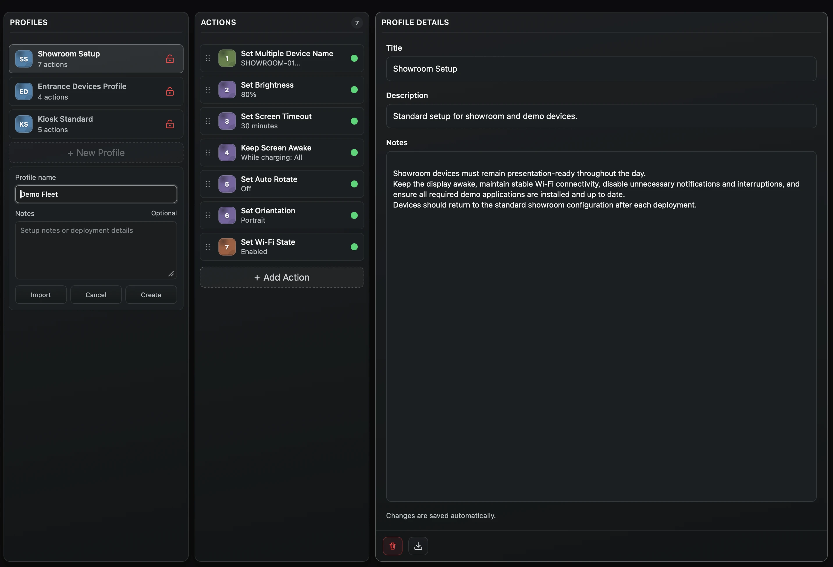This screenshot has width=833, height=567.
Task: Toggle the green status dot for Set Auto Rotate
Action: click(x=354, y=184)
